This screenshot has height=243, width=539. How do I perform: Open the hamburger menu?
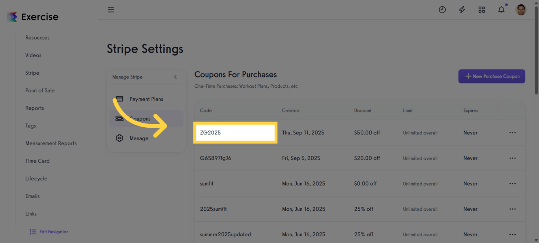[111, 9]
